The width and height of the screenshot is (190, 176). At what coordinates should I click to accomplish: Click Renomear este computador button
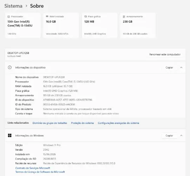click(165, 55)
